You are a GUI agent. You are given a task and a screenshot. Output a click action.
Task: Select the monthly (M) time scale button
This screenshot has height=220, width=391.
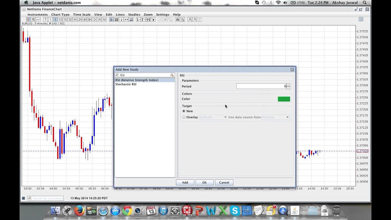point(104,20)
